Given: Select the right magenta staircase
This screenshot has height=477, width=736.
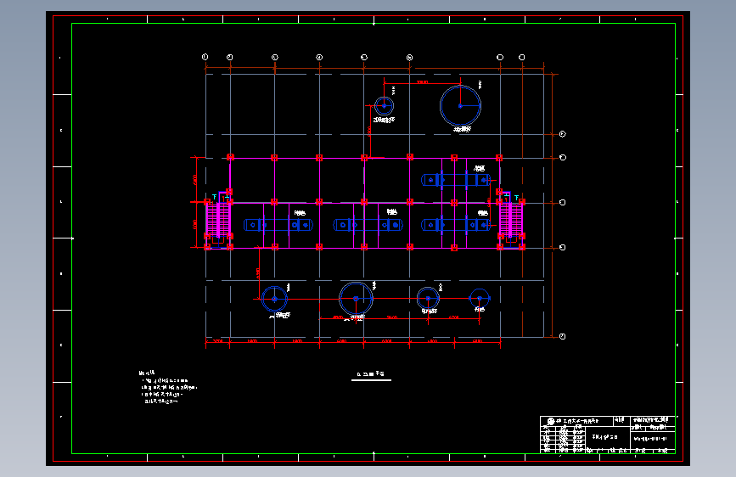Looking at the screenshot, I should [x=511, y=220].
